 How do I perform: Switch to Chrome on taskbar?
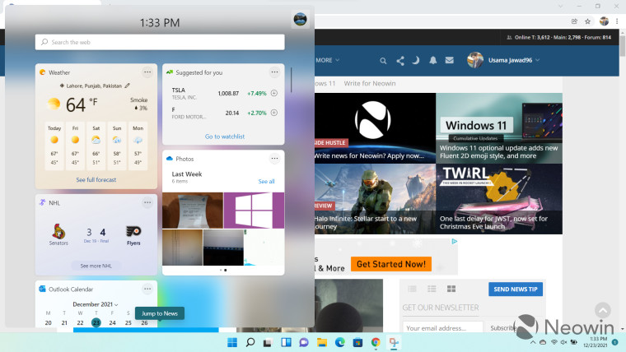(376, 342)
